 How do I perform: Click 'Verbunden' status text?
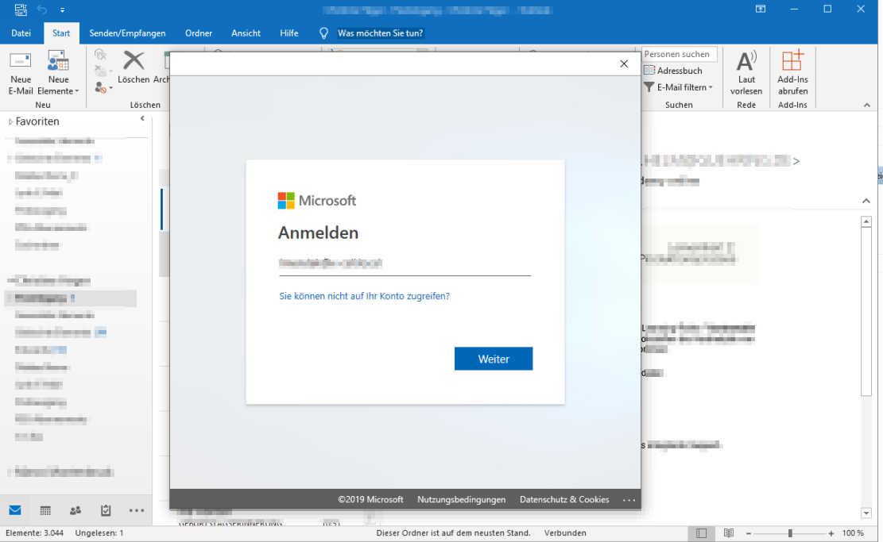click(565, 533)
